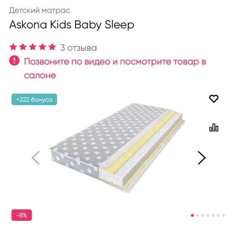Add mattress to favorites with heart icon
Image resolution: width=237 pixels, height=236 pixels.
tap(214, 99)
